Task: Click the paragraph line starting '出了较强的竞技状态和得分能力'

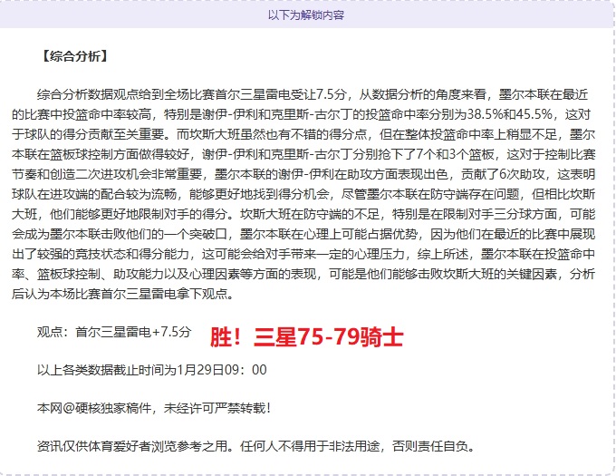Action: coord(303,254)
